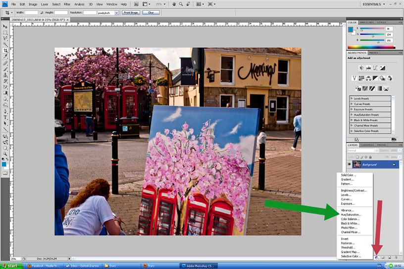Click the Brightness/Contrast adjustment icon
The height and width of the screenshot is (269, 404).
click(361, 68)
